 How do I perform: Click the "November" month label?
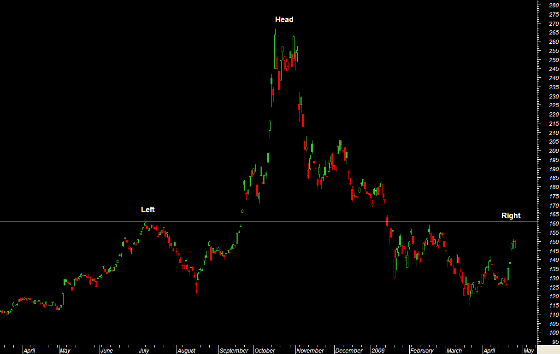point(310,350)
